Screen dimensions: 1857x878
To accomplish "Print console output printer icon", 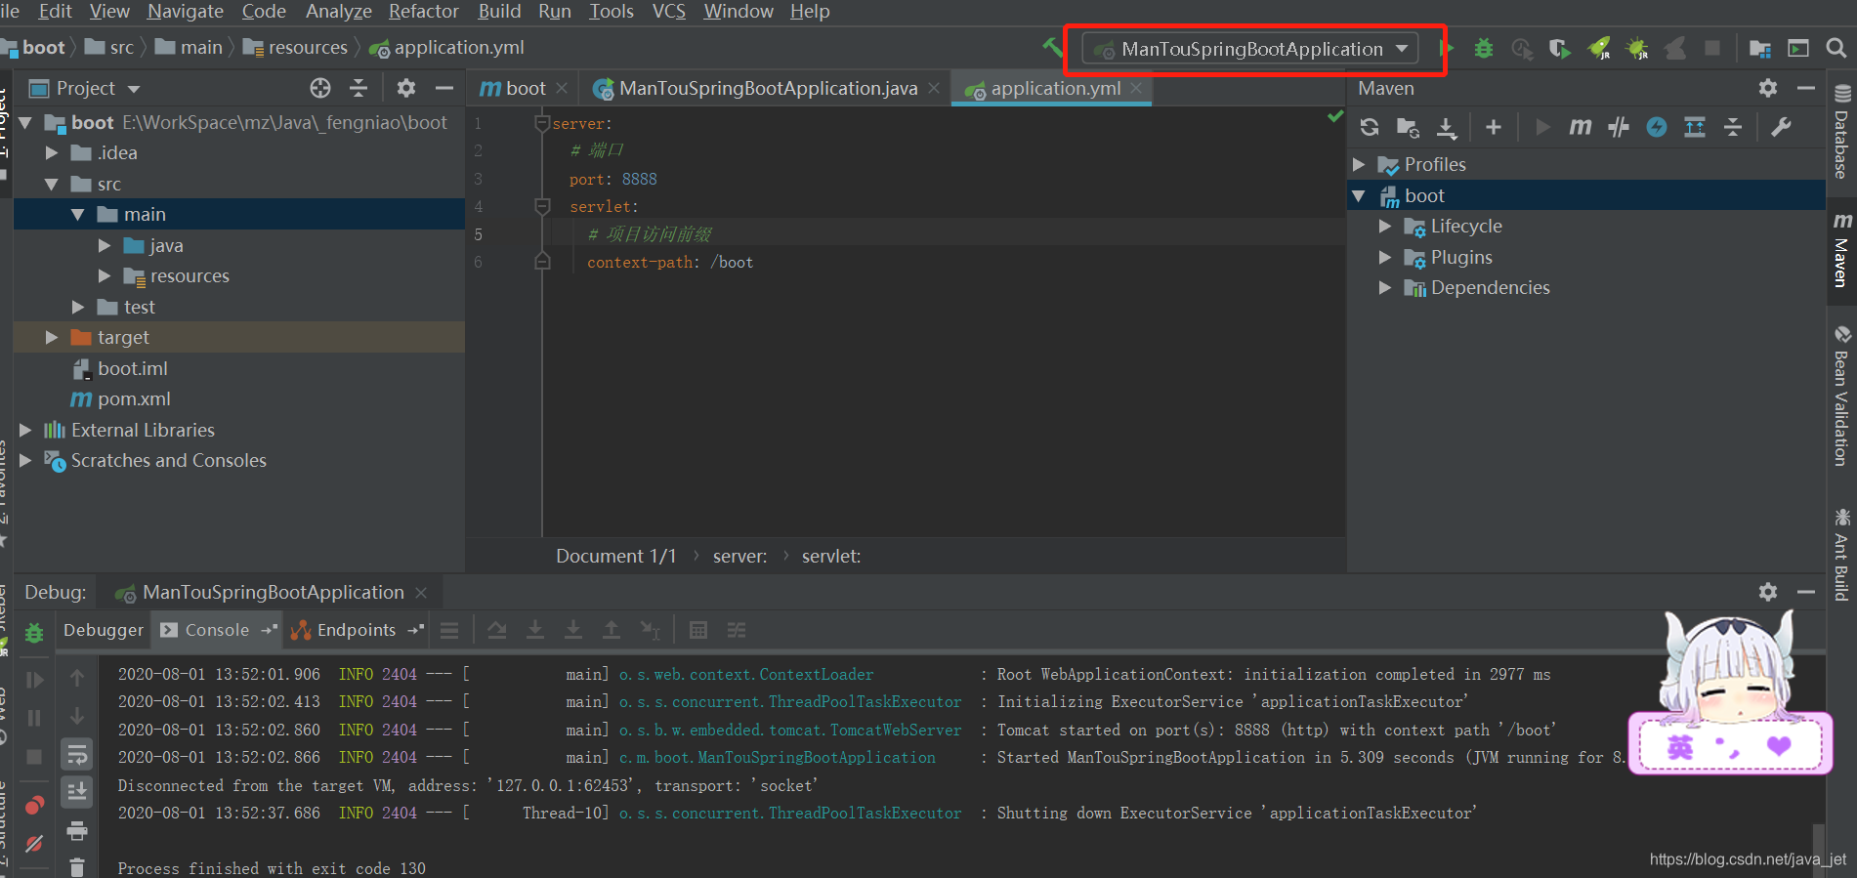I will click(x=77, y=831).
